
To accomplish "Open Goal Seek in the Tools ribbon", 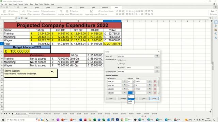I will (61, 13).
